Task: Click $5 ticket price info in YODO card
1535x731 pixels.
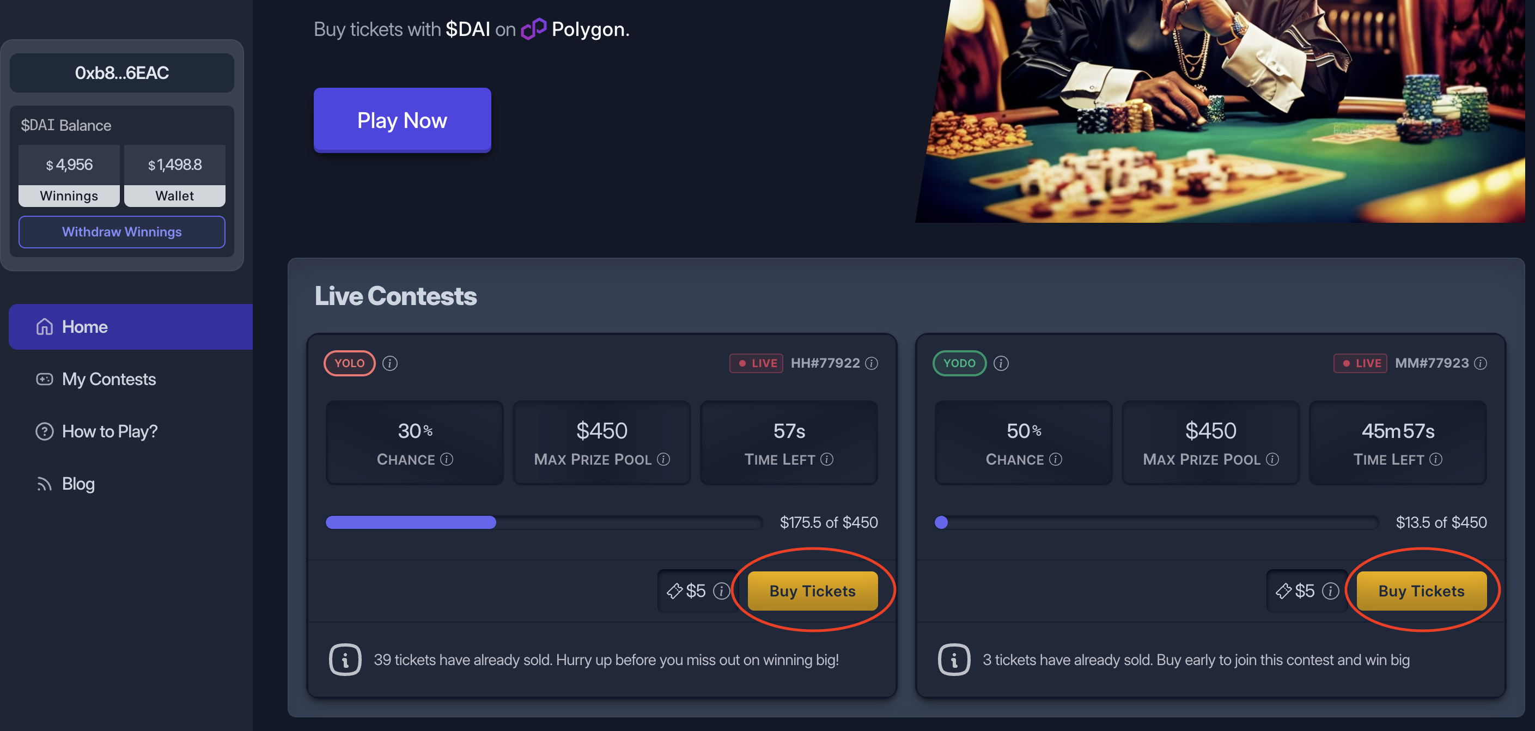Action: (x=1330, y=591)
